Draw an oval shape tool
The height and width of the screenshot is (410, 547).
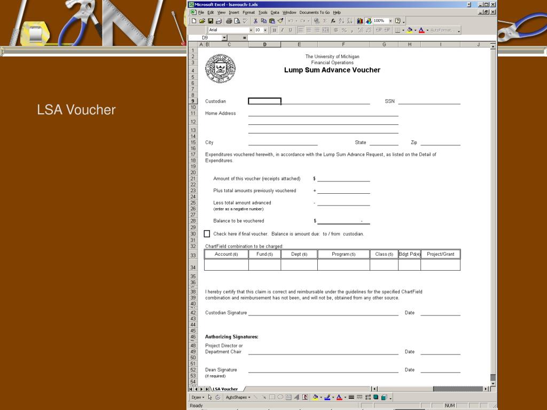coord(280,397)
